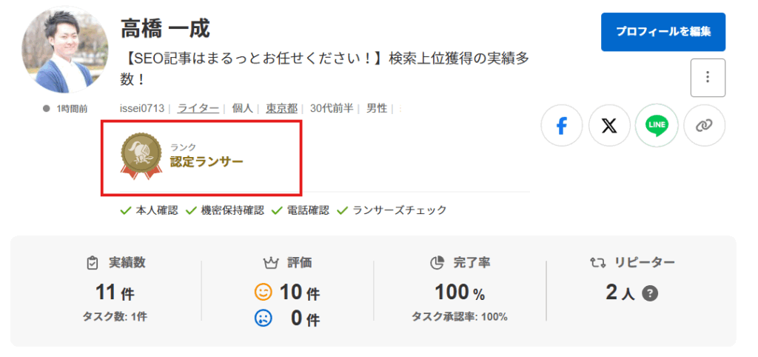
Task: Click the gold rank medal badge
Action: [141, 156]
